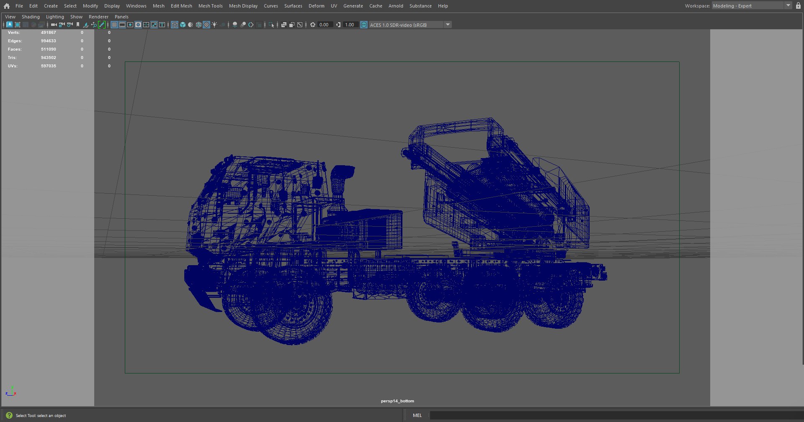Click the MEL script language button
This screenshot has height=422, width=804.
coord(417,415)
